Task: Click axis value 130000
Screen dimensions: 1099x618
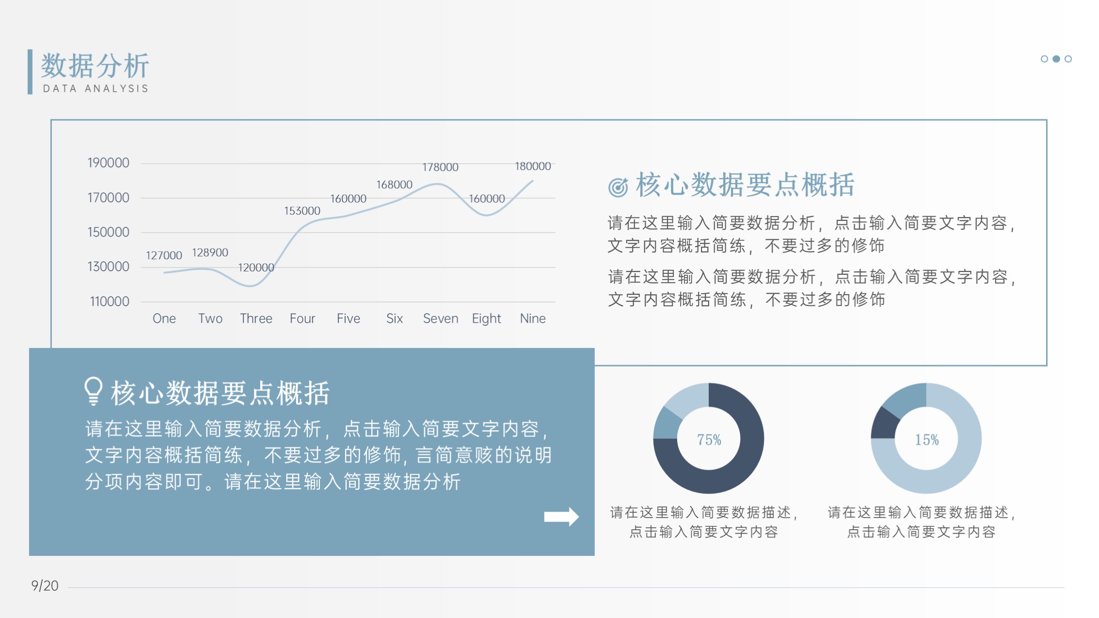Action: tap(108, 267)
